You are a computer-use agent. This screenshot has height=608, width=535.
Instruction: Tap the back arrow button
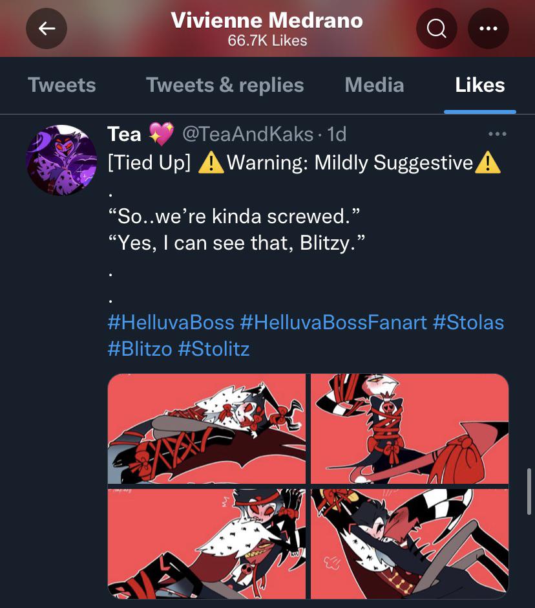coord(47,28)
